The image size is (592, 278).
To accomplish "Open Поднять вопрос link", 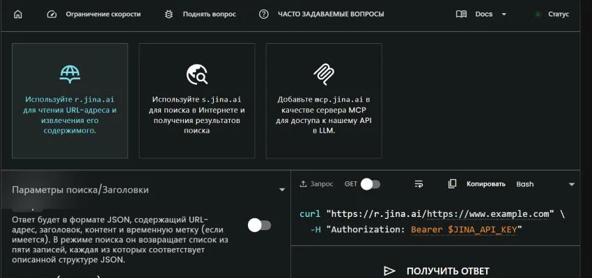I will [x=209, y=15].
